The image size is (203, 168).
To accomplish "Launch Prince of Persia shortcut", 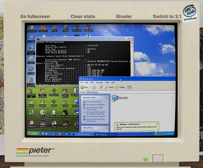I will [65, 114].
